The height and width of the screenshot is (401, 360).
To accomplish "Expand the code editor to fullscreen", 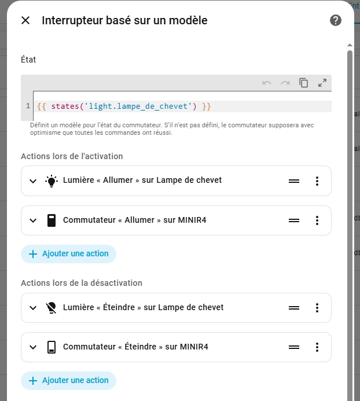I will click(x=322, y=83).
